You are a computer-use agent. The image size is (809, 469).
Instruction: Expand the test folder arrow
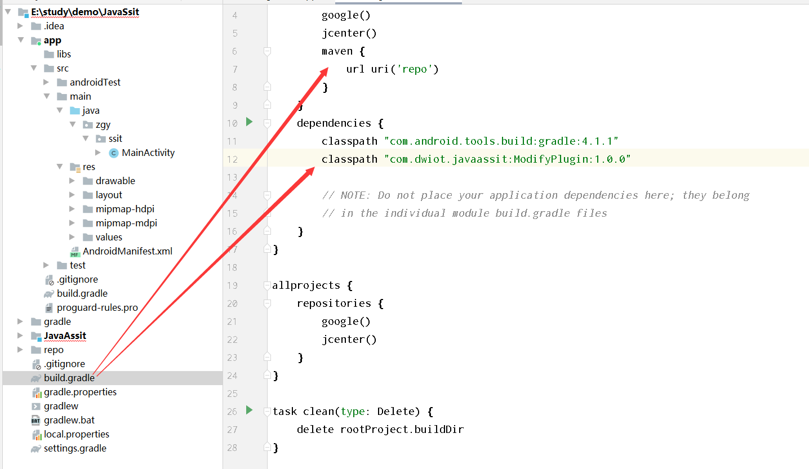pos(47,265)
